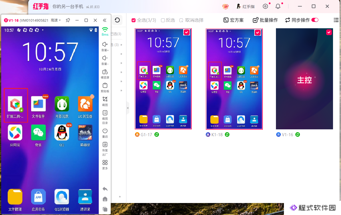This screenshot has width=341, height=215.
Task: Turn off the 同步操作 switch
Action: click(315, 20)
